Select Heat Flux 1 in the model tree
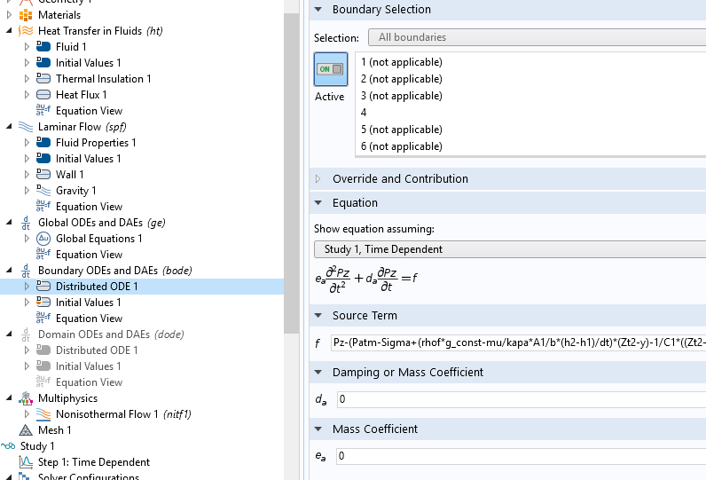Image resolution: width=706 pixels, height=480 pixels. pos(81,95)
